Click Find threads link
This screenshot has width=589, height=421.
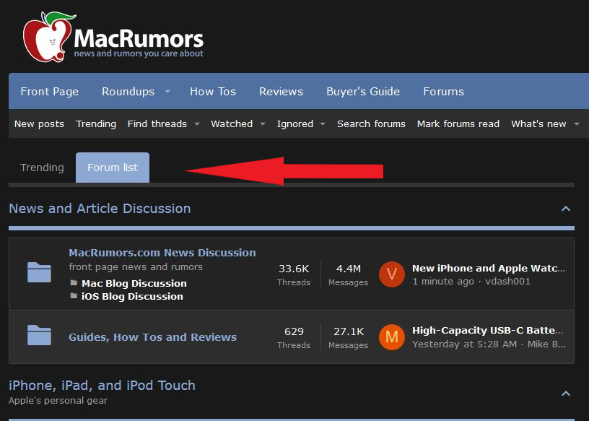click(x=157, y=123)
